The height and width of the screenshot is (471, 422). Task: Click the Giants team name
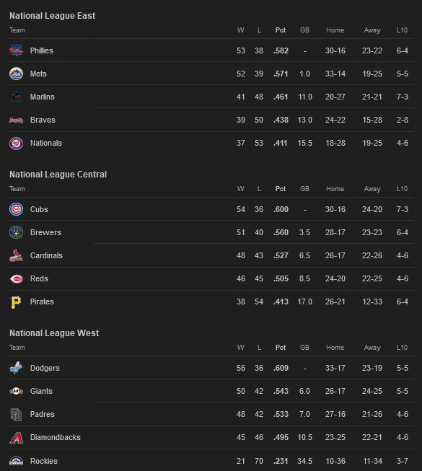point(41,391)
